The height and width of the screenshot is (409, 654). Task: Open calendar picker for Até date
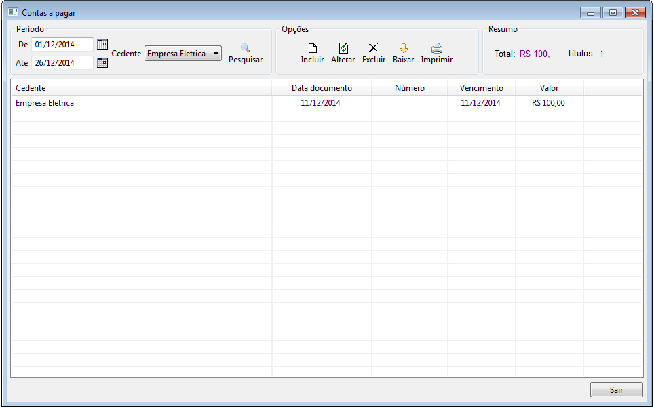(x=102, y=62)
